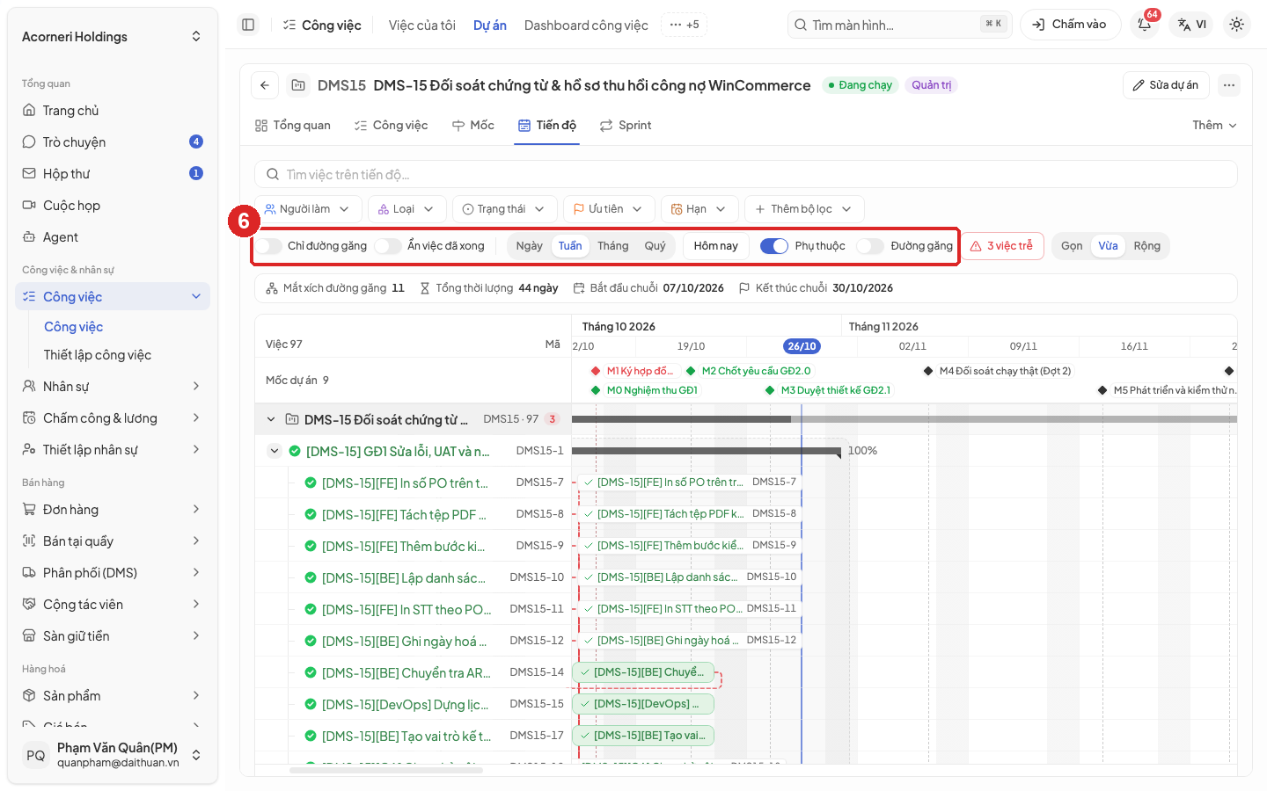Open Người làm filter dropdown
Screen dimensions: 1267x791
point(308,209)
